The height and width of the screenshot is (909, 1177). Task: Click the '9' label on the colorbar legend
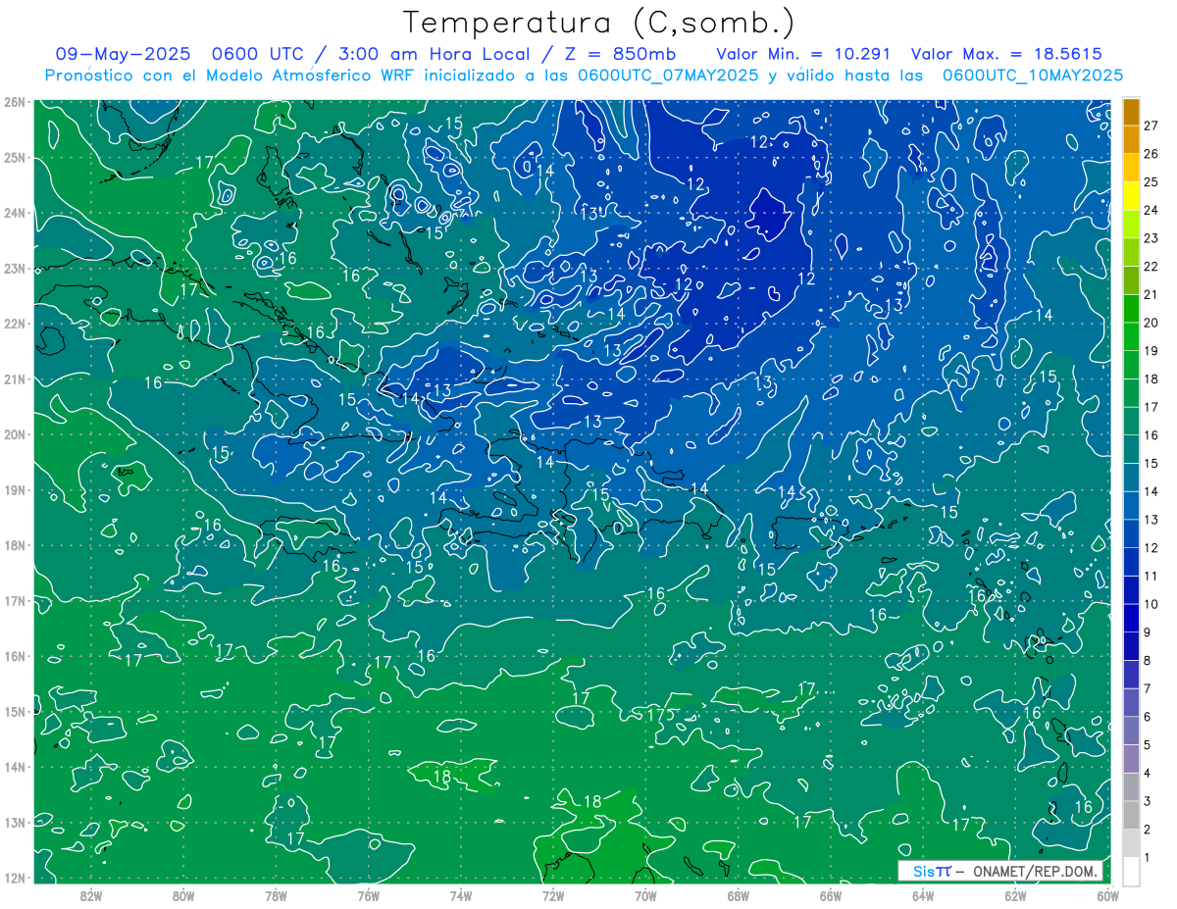tap(1149, 632)
